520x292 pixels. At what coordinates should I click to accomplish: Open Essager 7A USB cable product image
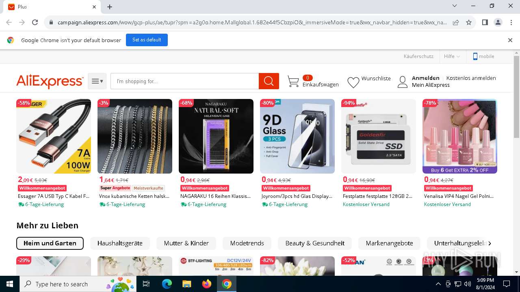(54, 136)
